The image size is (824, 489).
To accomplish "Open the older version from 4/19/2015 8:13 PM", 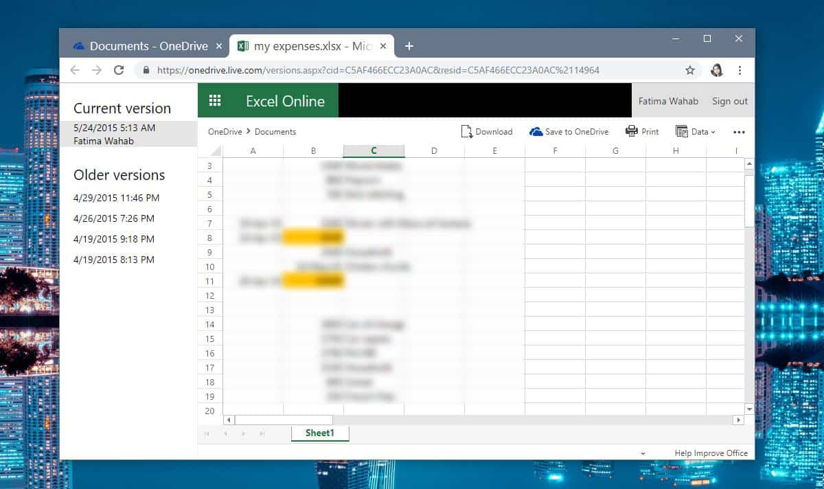I will 114,260.
